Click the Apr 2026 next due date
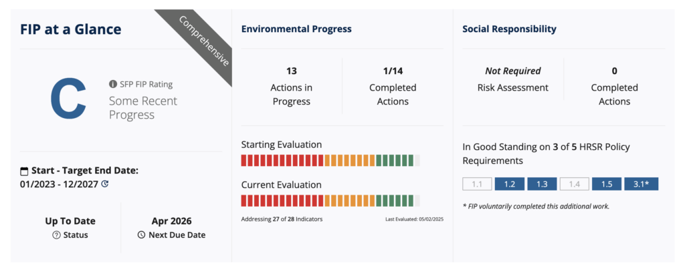 click(x=171, y=221)
